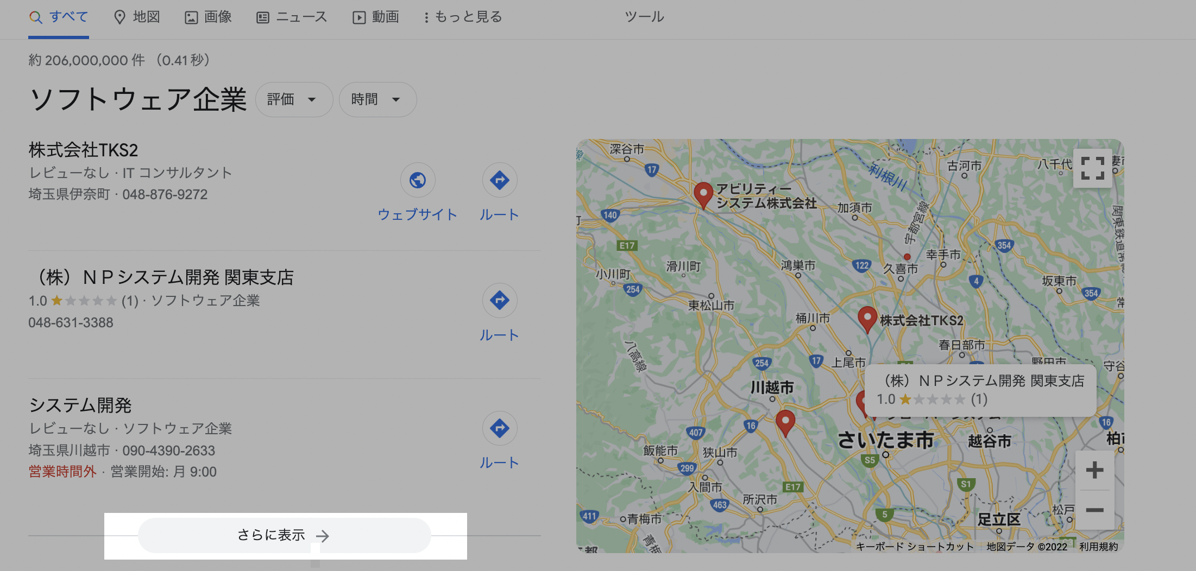The image size is (1196, 571).
Task: Click the play icon in 動画 tab
Action: pos(359,18)
